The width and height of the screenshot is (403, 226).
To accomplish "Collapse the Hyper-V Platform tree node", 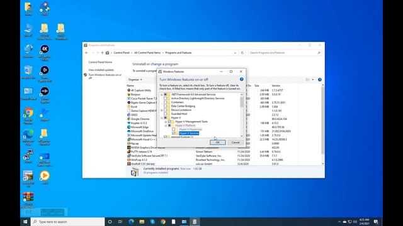I will click(x=166, y=126).
